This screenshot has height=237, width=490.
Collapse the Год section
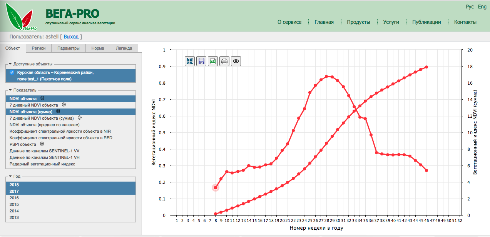(10, 176)
